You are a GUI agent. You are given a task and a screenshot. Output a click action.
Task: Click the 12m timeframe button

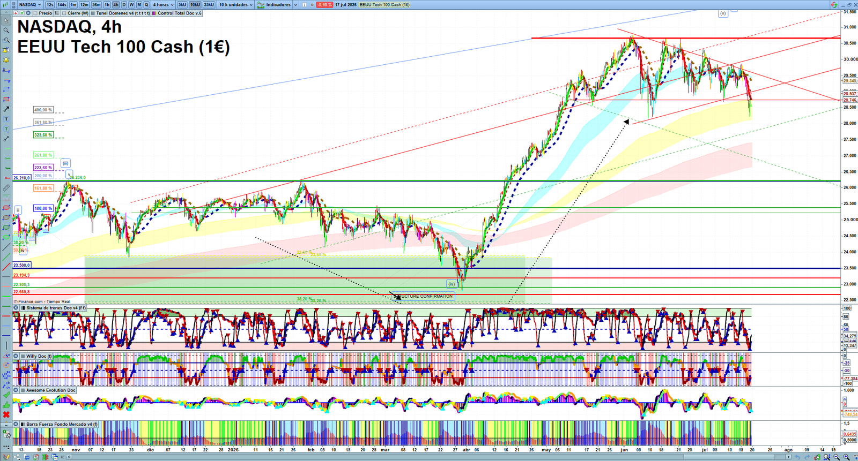coord(84,5)
